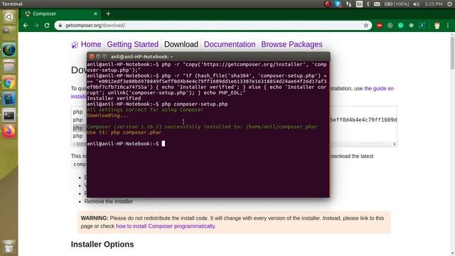The image size is (455, 256).
Task: Go forward in Chrome history
Action: [36, 26]
